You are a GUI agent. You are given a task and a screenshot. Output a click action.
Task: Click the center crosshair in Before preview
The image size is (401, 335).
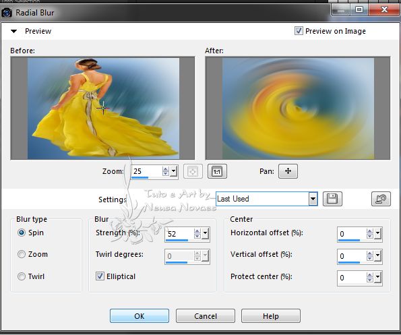tap(103, 108)
